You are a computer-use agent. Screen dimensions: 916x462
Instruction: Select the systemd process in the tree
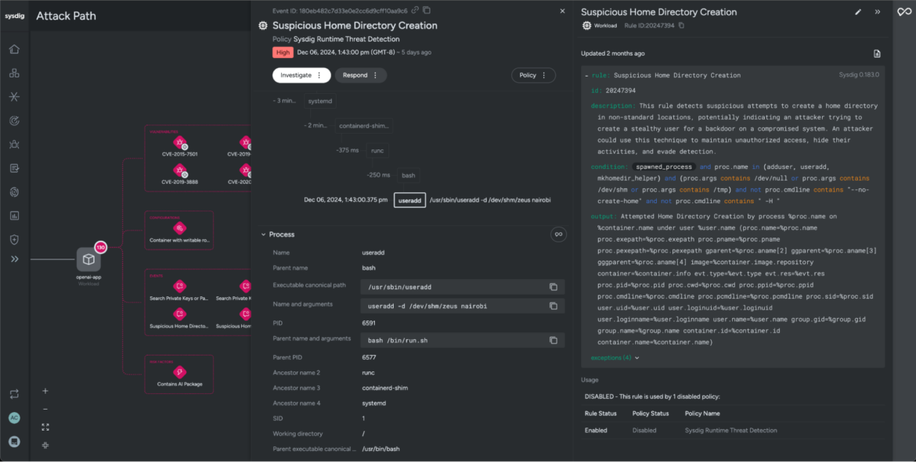coord(320,101)
